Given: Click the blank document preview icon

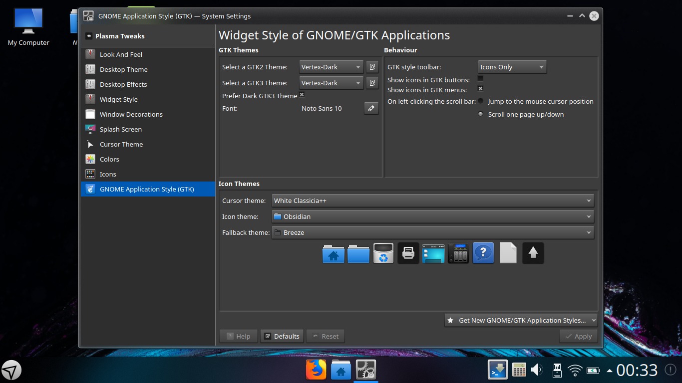Looking at the screenshot, I should coord(508,253).
